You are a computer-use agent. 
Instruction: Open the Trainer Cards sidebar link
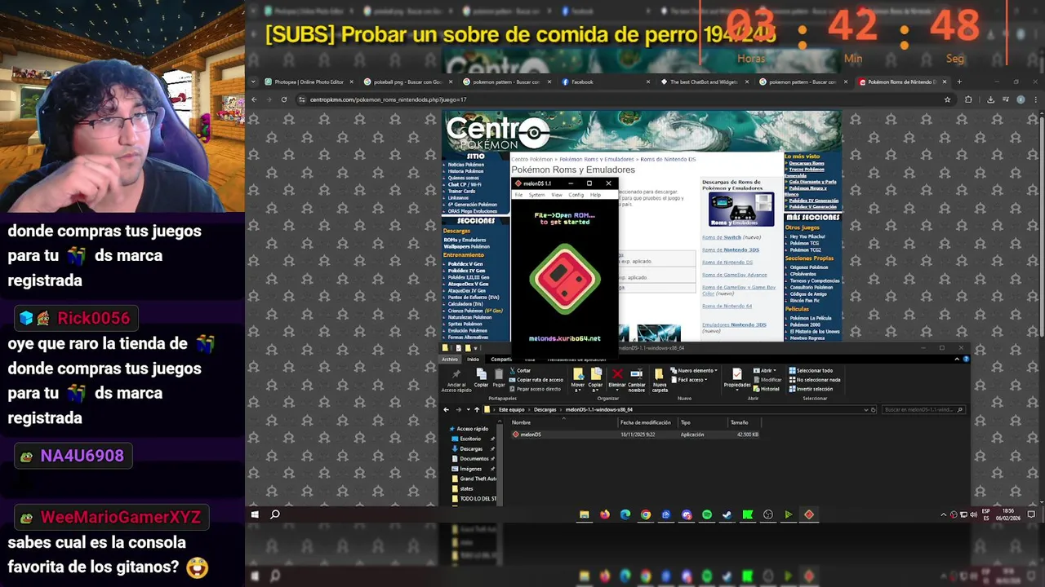[461, 191]
